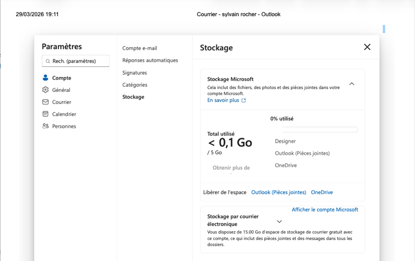415x261 pixels.
Task: Click the external link icon beside En savoir plus
Action: tap(244, 101)
